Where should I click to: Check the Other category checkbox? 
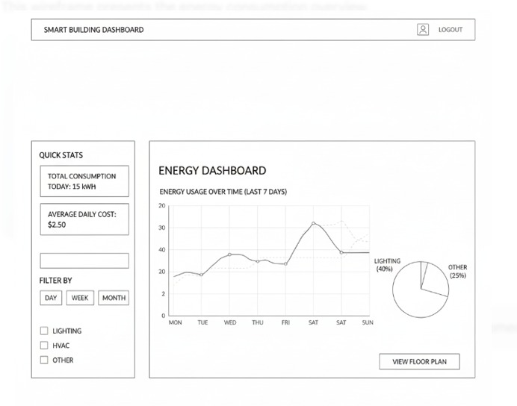(44, 360)
